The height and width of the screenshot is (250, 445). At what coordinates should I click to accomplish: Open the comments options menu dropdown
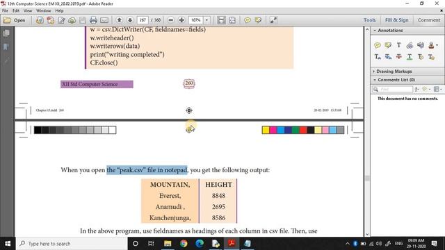[x=438, y=90]
